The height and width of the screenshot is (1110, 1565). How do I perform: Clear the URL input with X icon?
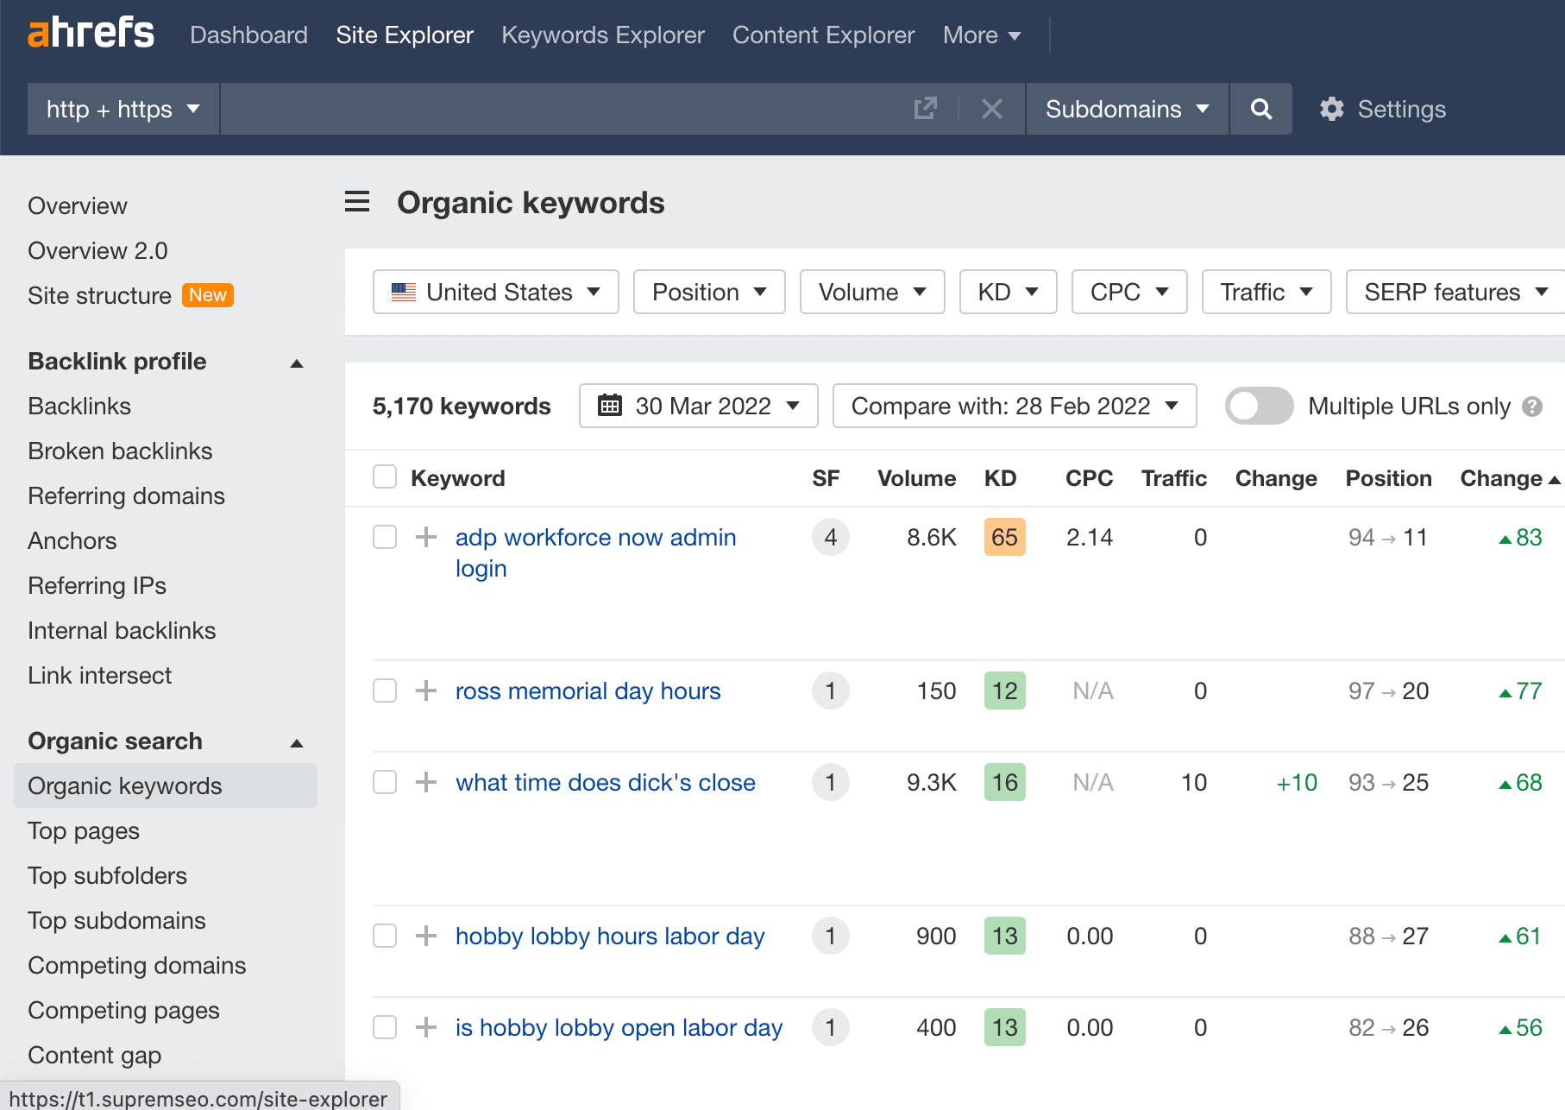(992, 109)
